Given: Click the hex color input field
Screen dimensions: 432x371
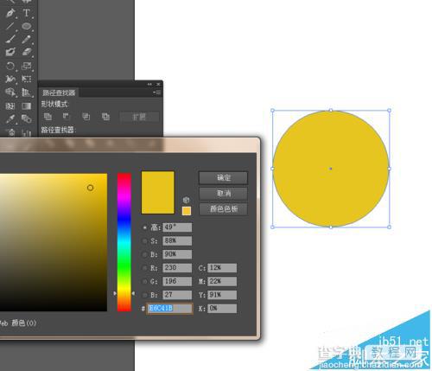Looking at the screenshot, I should tap(169, 309).
